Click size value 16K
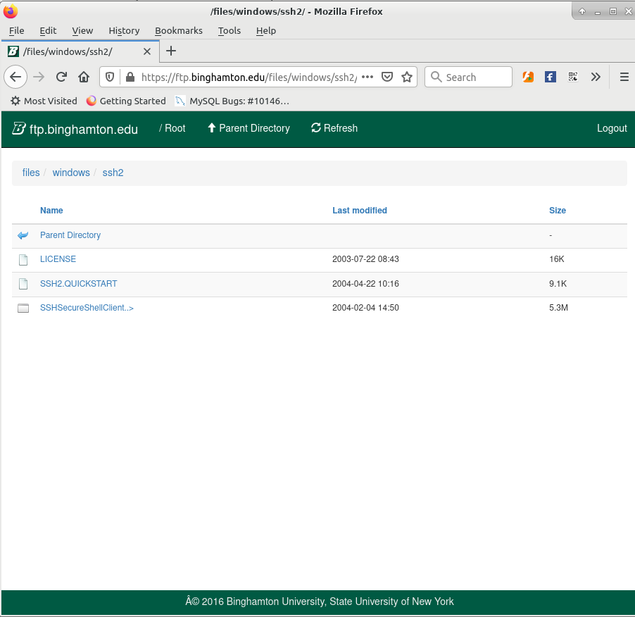The width and height of the screenshot is (635, 617). click(557, 259)
